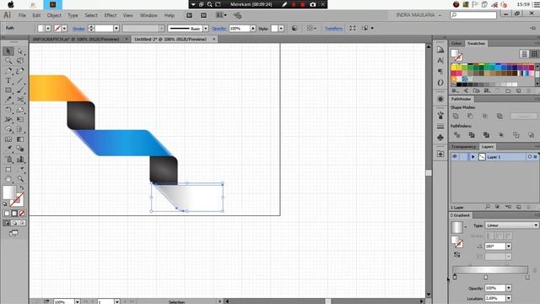The image size is (540, 304).
Task: Set paint mode to Gradient below fill box
Action: tap(14, 214)
